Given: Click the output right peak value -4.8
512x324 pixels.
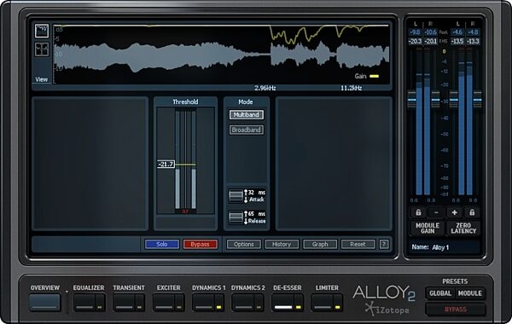Looking at the screenshot, I should (x=473, y=32).
